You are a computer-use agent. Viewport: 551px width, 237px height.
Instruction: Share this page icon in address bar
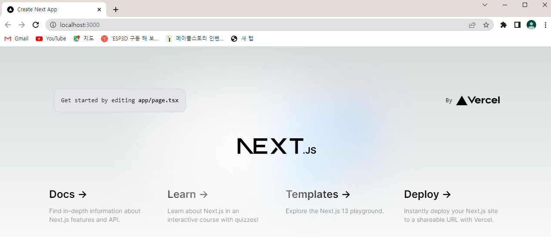(x=472, y=25)
